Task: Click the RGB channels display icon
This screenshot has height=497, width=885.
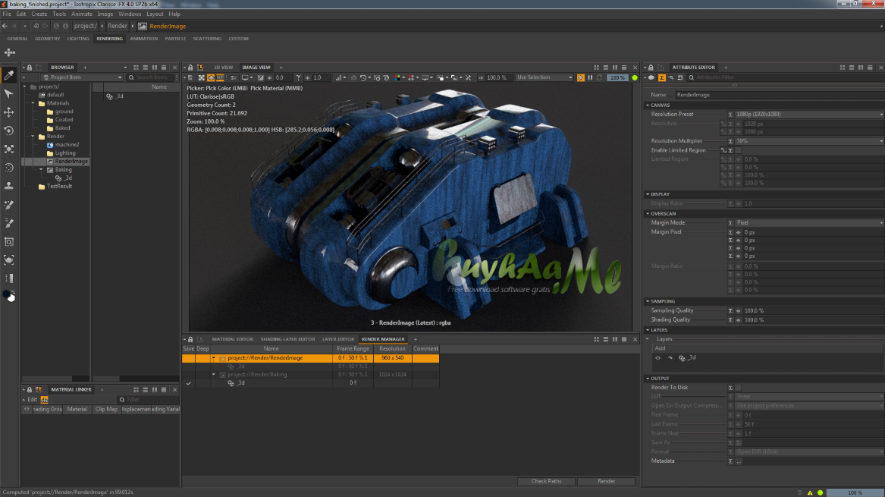Action: click(x=397, y=77)
